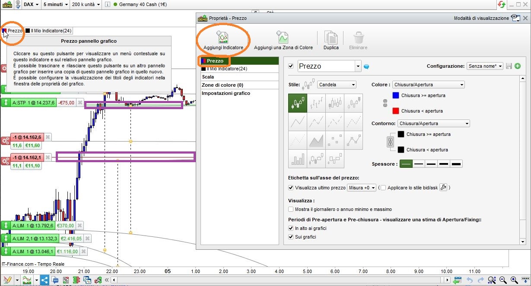Viewport: 531px width, 286px height.
Task: Click the undo arrow in bottom toolbar
Action: (470, 280)
